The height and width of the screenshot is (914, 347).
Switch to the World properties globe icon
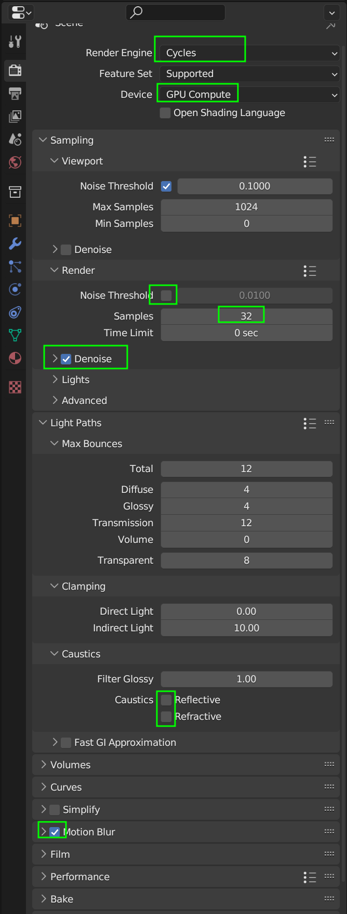pyautogui.click(x=15, y=162)
